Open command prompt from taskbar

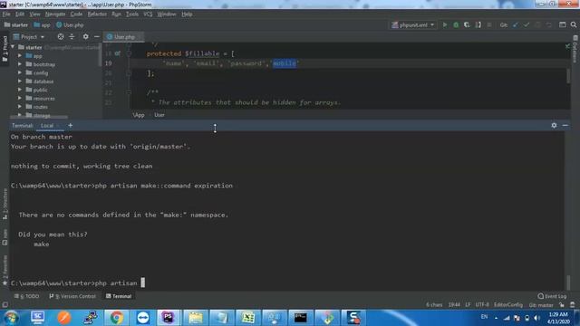pyautogui.click(x=300, y=318)
